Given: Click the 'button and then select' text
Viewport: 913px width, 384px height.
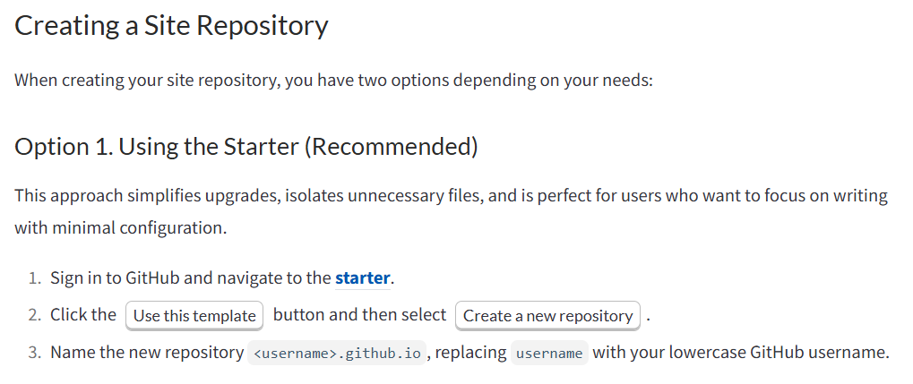Looking at the screenshot, I should click(359, 315).
